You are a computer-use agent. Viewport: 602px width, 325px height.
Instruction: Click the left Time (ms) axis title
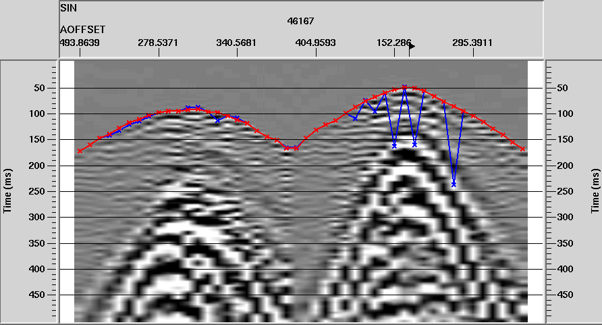[x=7, y=191]
